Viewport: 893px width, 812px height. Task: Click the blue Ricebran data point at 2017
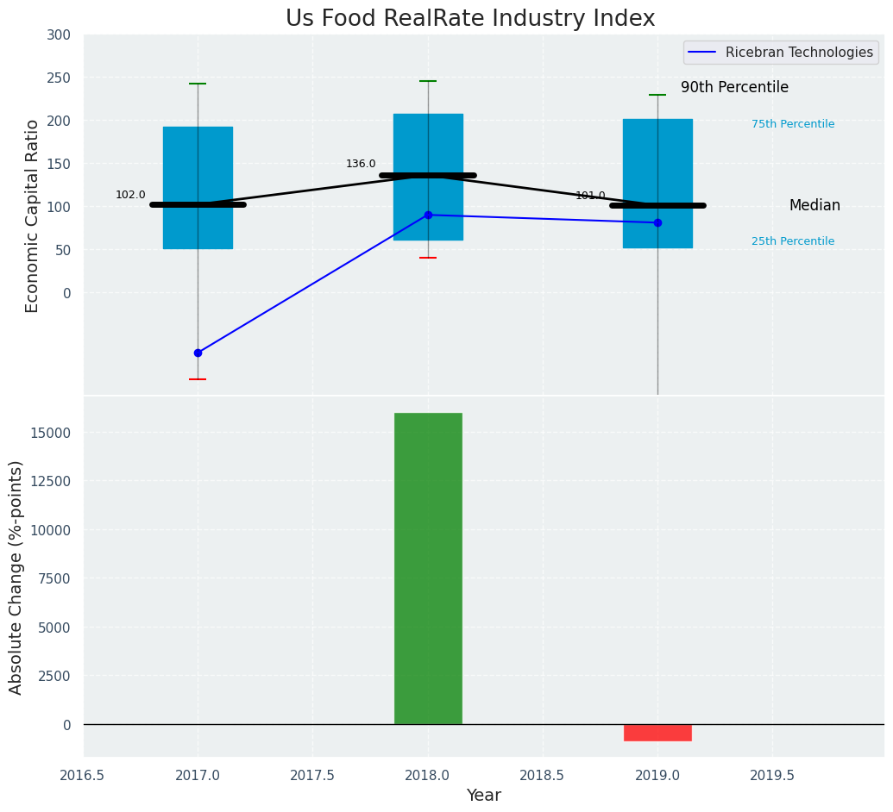[x=198, y=353]
